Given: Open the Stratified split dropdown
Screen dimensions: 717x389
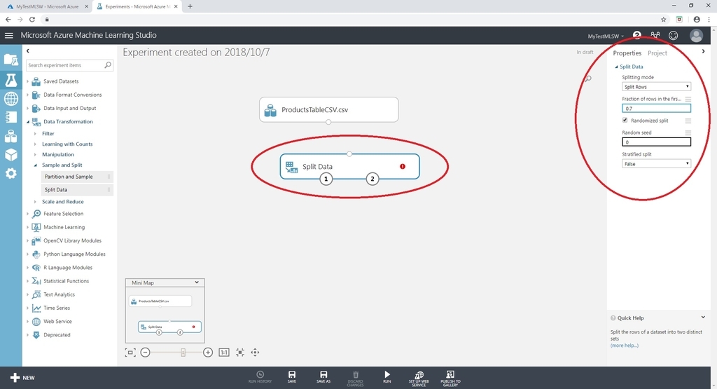Looking at the screenshot, I should point(656,163).
